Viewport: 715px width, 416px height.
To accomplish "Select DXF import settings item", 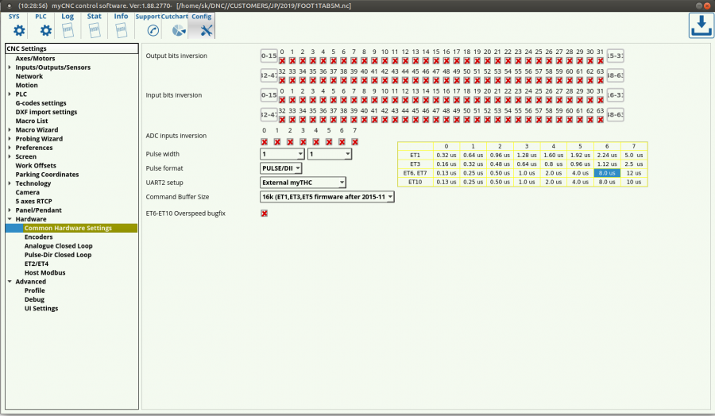I will click(x=46, y=112).
